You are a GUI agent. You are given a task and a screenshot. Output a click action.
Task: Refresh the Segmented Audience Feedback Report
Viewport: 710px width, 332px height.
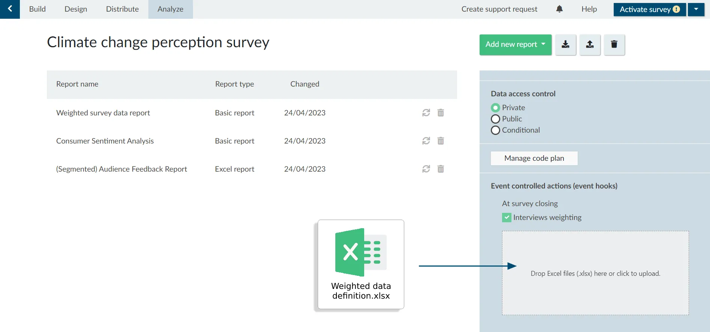click(x=426, y=169)
